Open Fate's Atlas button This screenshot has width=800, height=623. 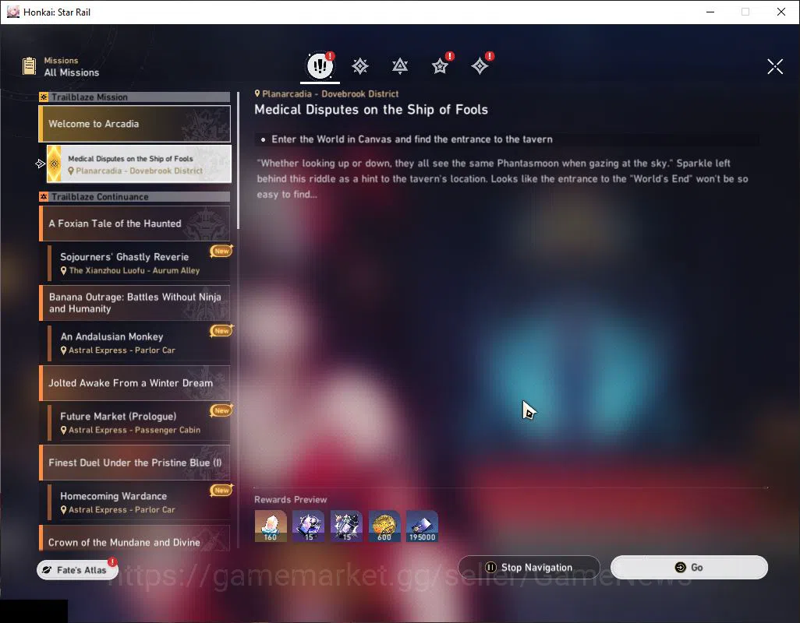tap(77, 570)
